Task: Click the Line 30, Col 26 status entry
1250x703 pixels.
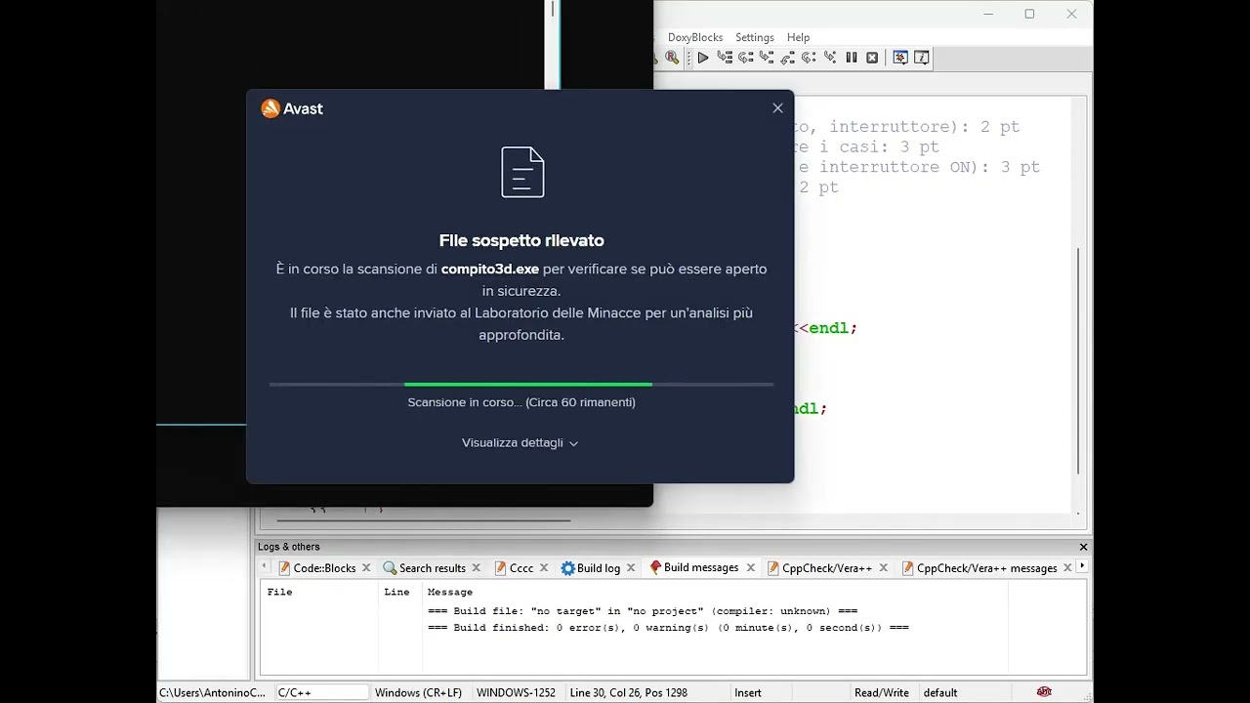Action: (628, 693)
